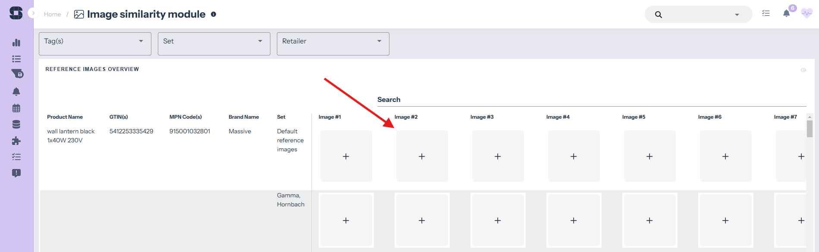Open the database icon in the sidebar

pyautogui.click(x=16, y=124)
